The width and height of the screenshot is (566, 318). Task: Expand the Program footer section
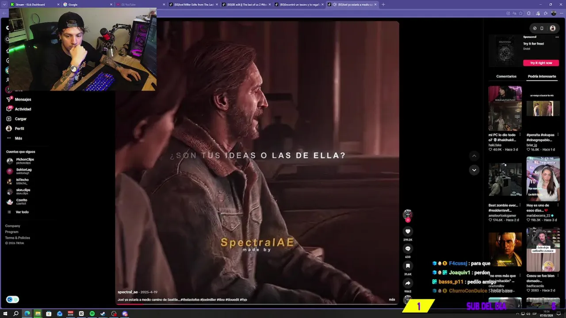[x=11, y=232]
